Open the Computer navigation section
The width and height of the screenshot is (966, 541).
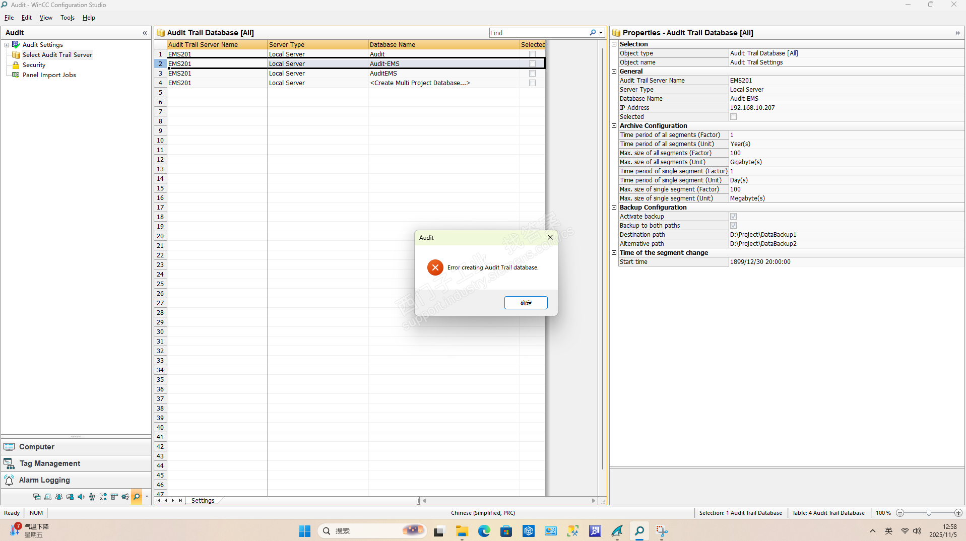click(76, 447)
